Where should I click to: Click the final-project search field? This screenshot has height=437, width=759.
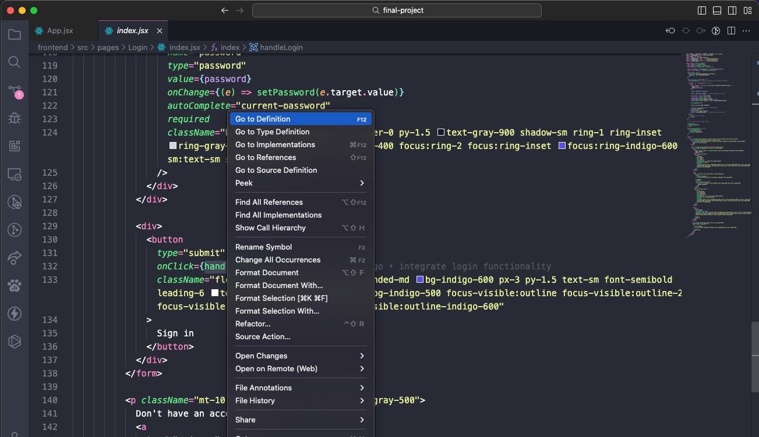396,10
